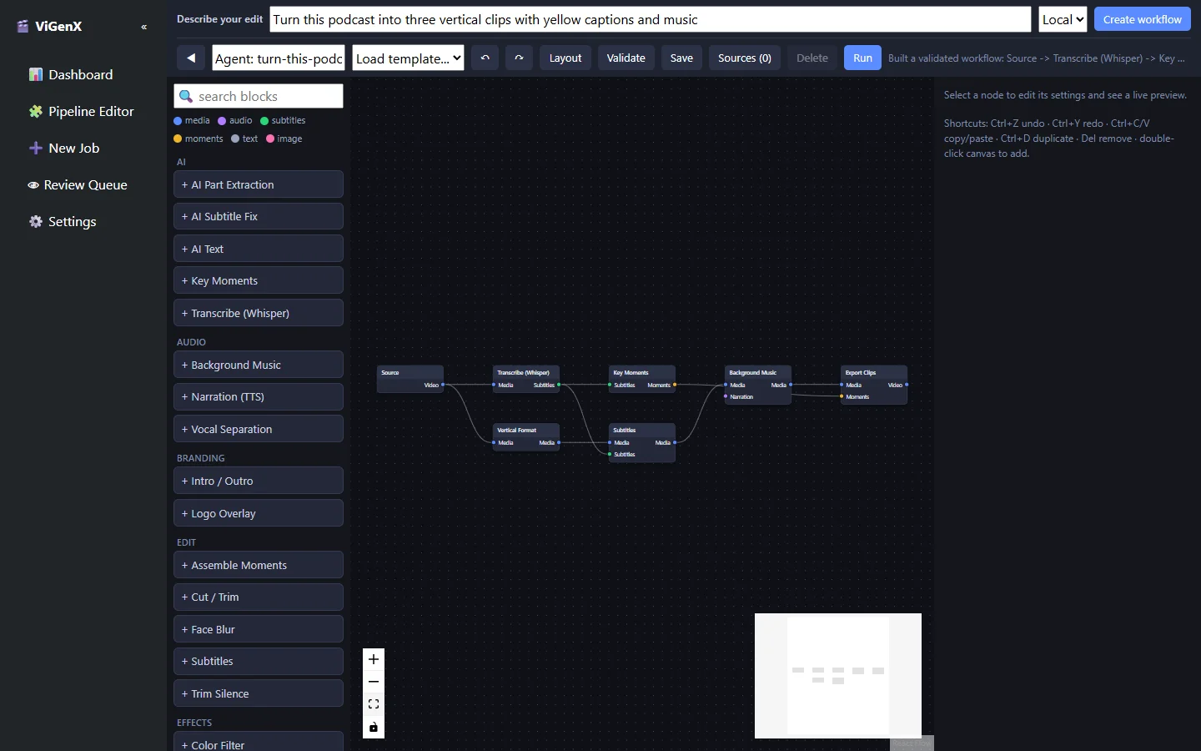Click the Create workflow button
Viewport: 1201px width, 751px height.
coord(1142,19)
